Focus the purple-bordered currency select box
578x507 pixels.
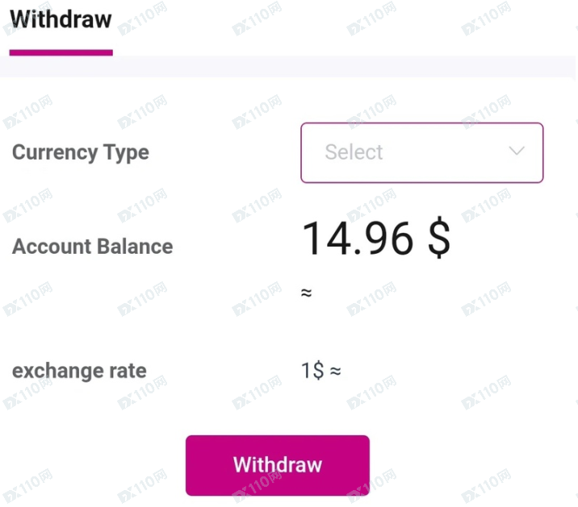click(422, 152)
